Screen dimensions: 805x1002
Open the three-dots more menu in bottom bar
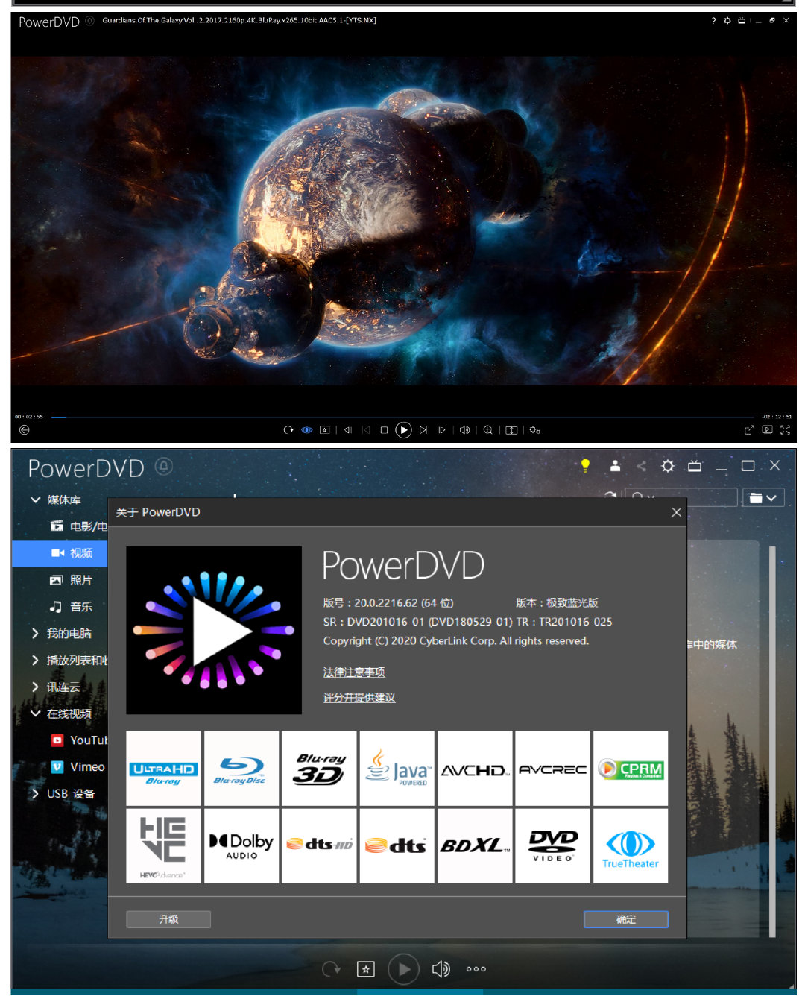click(x=476, y=969)
